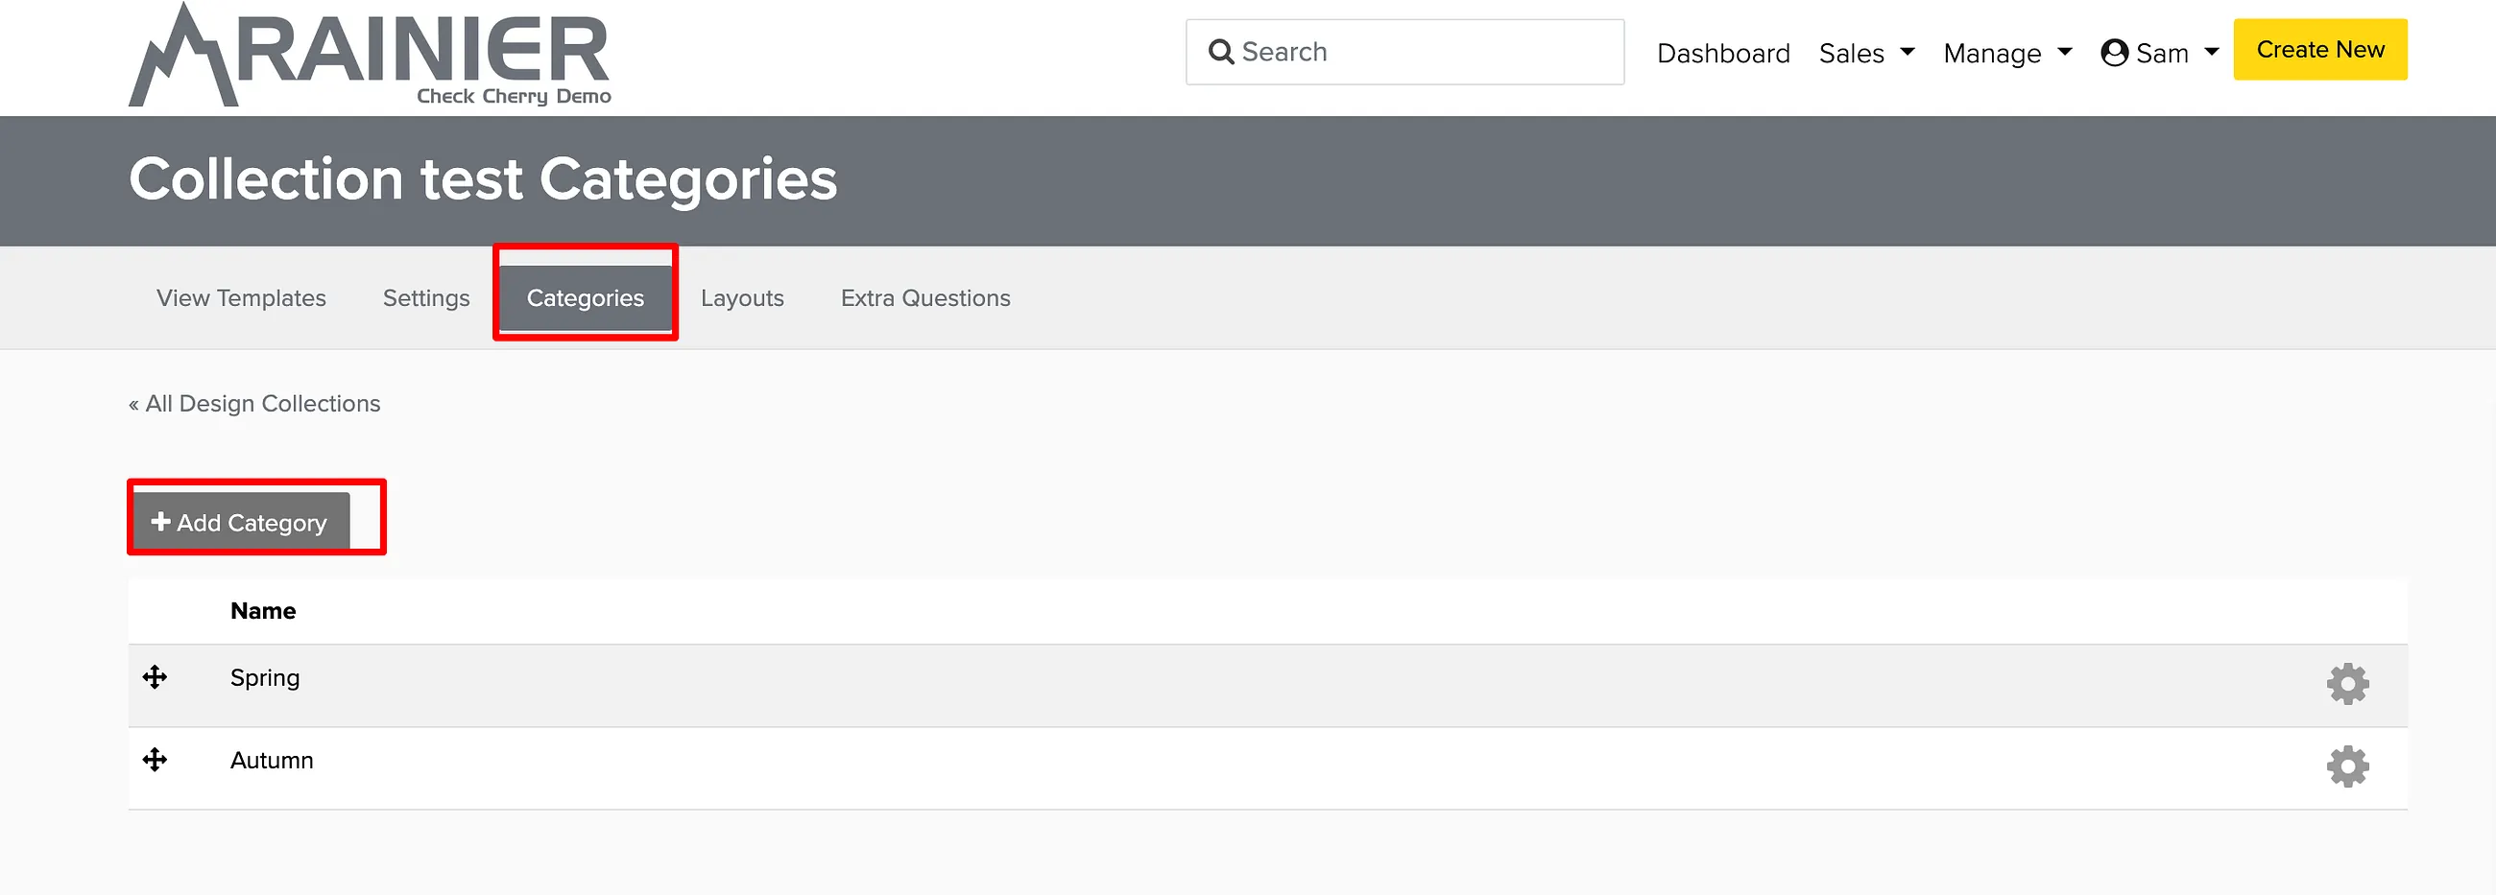Click the gear icon for Autumn
The height and width of the screenshot is (895, 2496).
tap(2347, 766)
